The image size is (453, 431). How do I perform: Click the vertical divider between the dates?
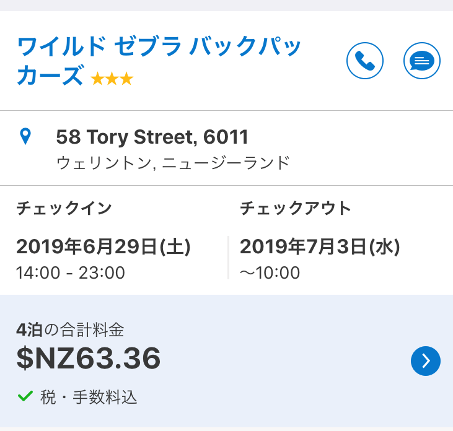pyautogui.click(x=228, y=257)
